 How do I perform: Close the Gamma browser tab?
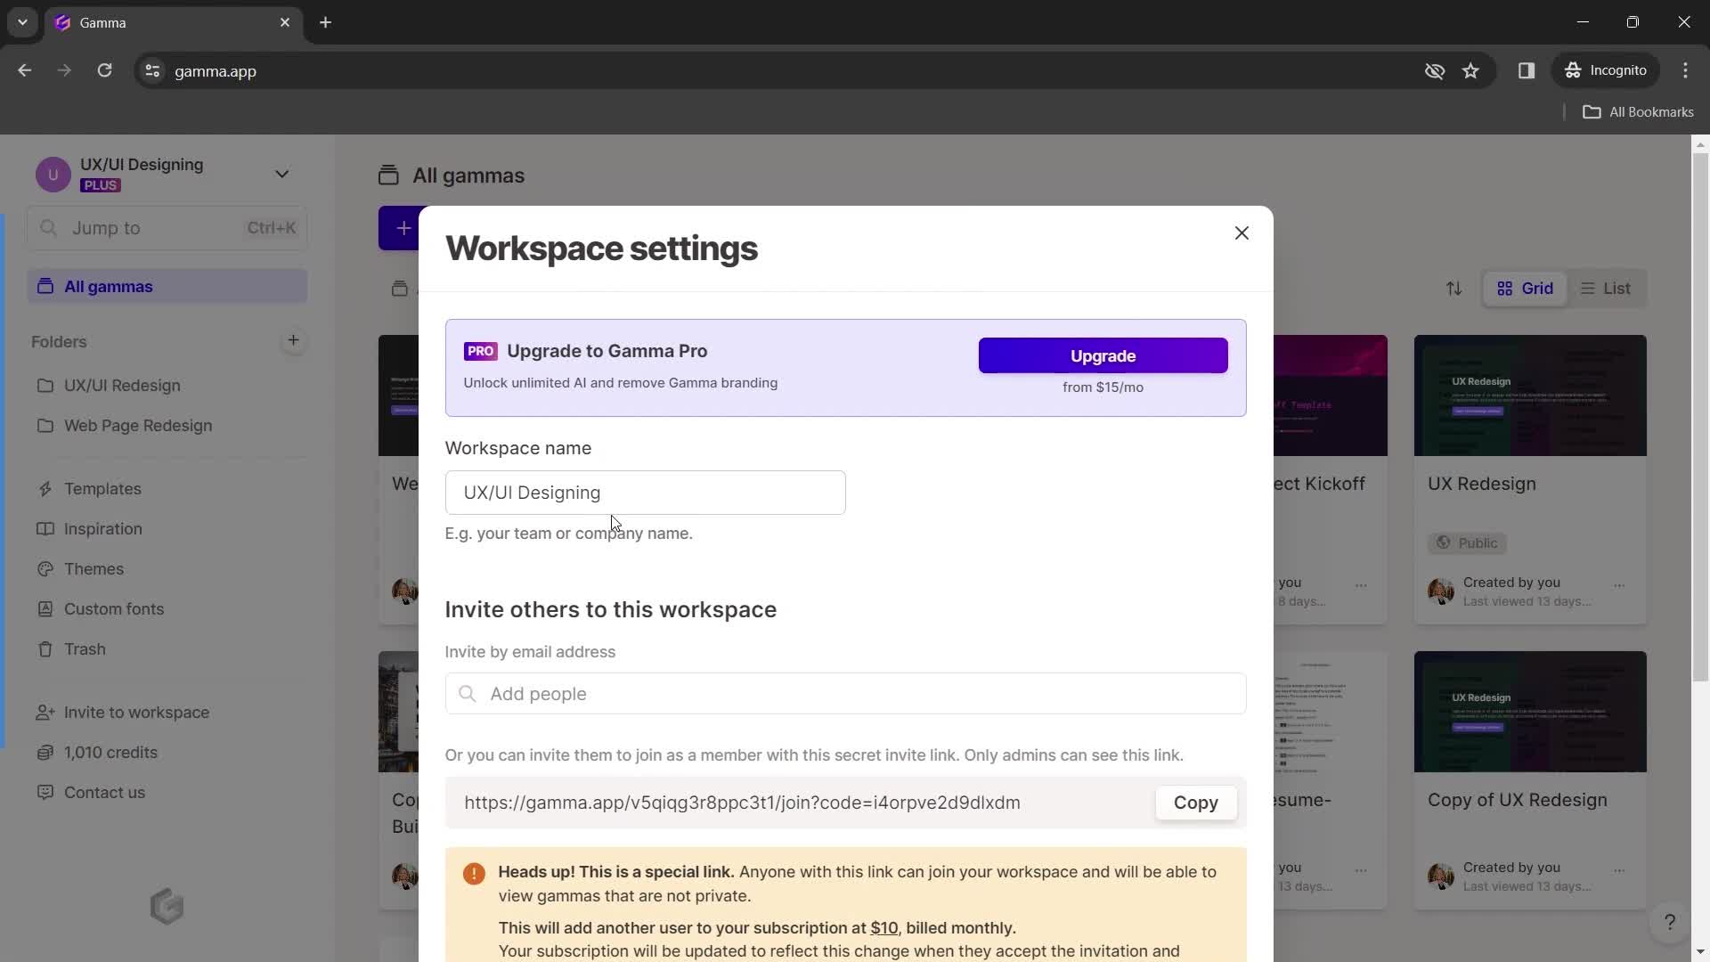tap(285, 22)
